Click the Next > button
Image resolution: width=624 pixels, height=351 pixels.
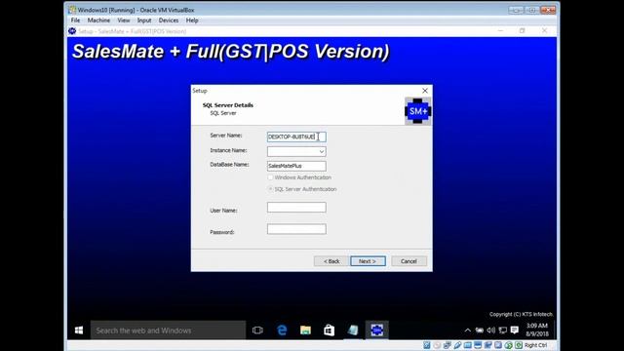click(368, 261)
